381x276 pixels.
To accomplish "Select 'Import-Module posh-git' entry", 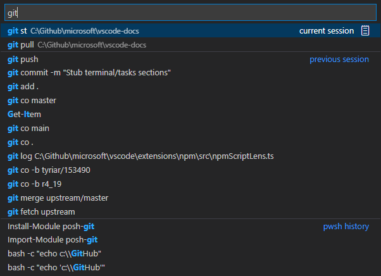I will 53,240.
